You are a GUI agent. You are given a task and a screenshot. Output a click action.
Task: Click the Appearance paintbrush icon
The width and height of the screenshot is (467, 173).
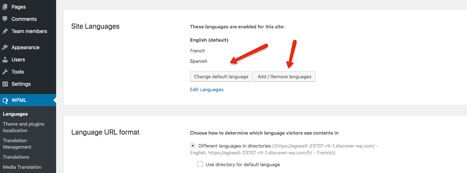tap(5, 47)
